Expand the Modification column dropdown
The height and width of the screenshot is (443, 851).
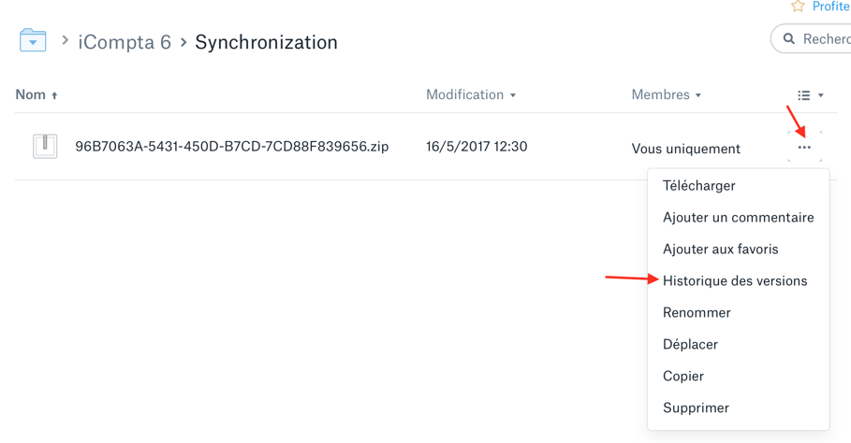pos(513,95)
